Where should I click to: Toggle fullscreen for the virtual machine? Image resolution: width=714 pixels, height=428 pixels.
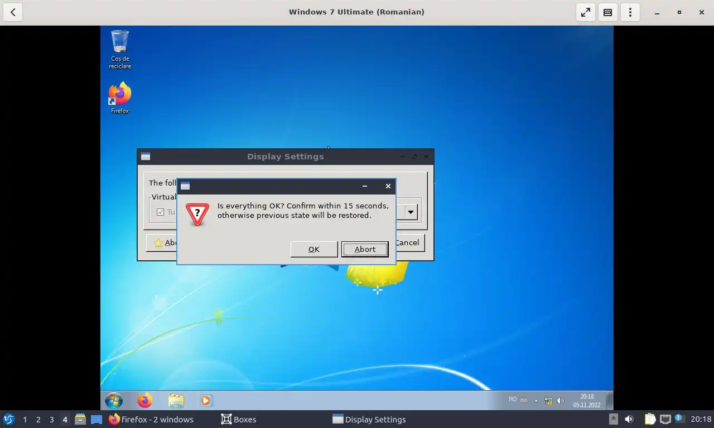586,12
